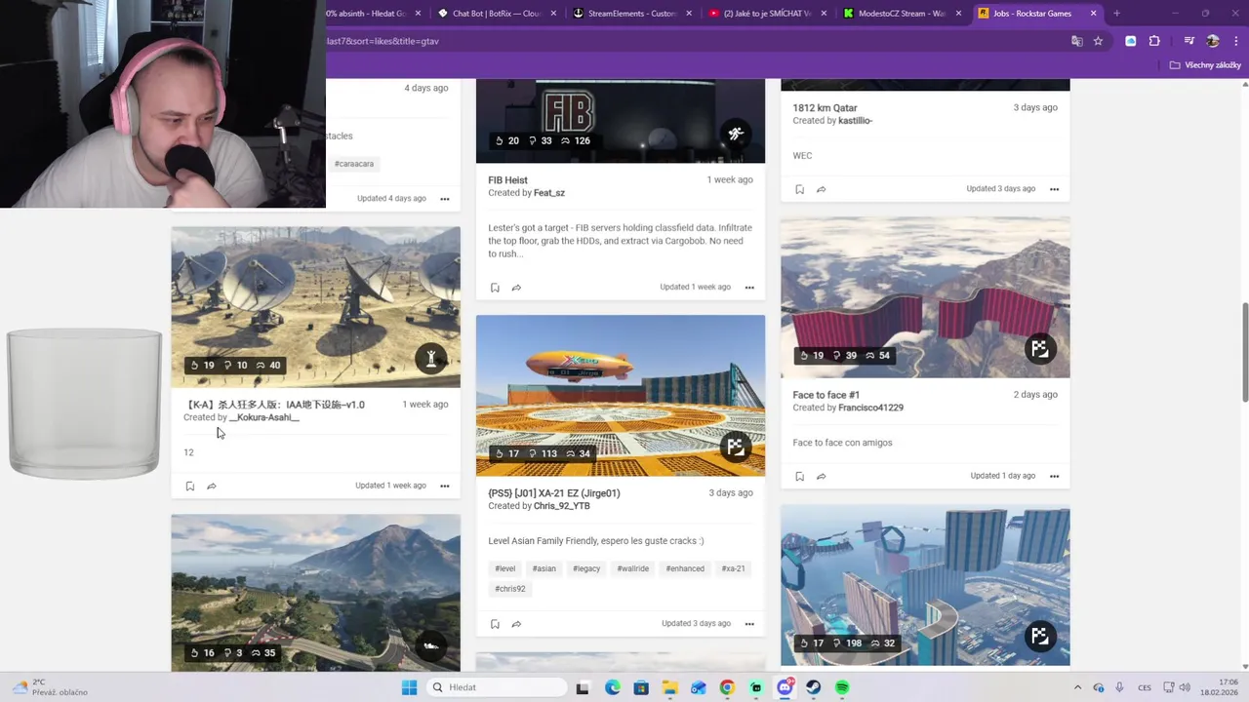This screenshot has height=702, width=1249.
Task: Filter by the #wallride tag
Action: coord(633,568)
